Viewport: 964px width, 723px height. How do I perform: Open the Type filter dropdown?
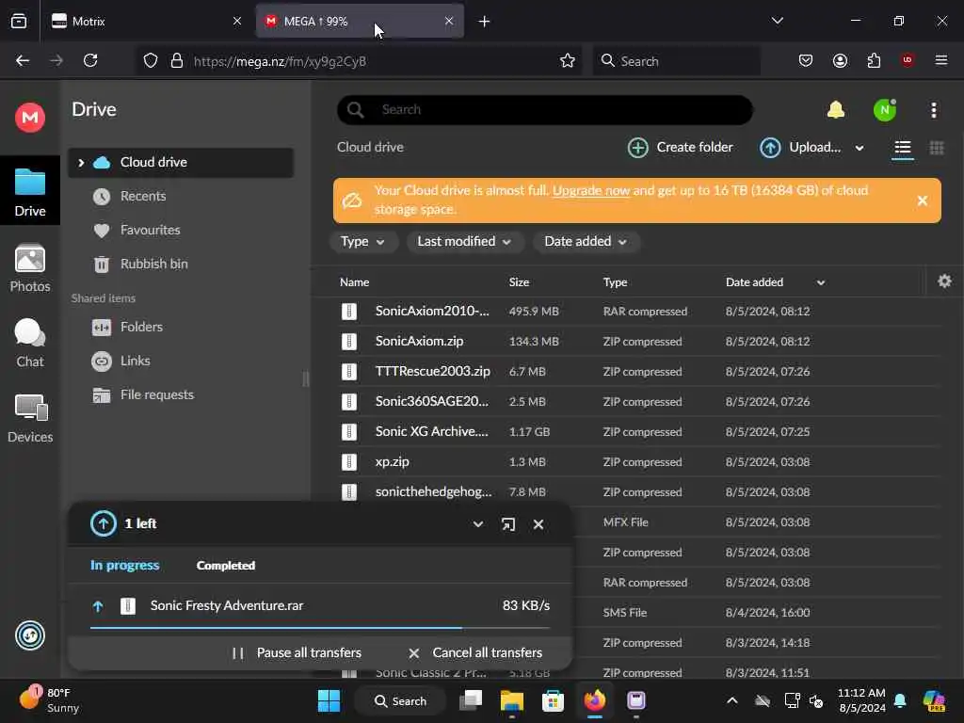point(362,242)
